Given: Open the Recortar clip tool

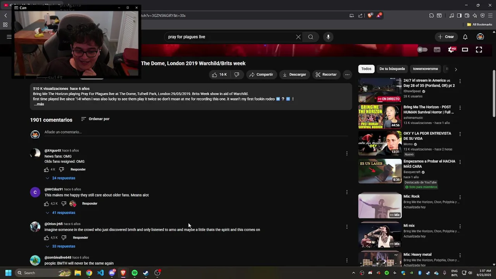Looking at the screenshot, I should [x=326, y=74].
